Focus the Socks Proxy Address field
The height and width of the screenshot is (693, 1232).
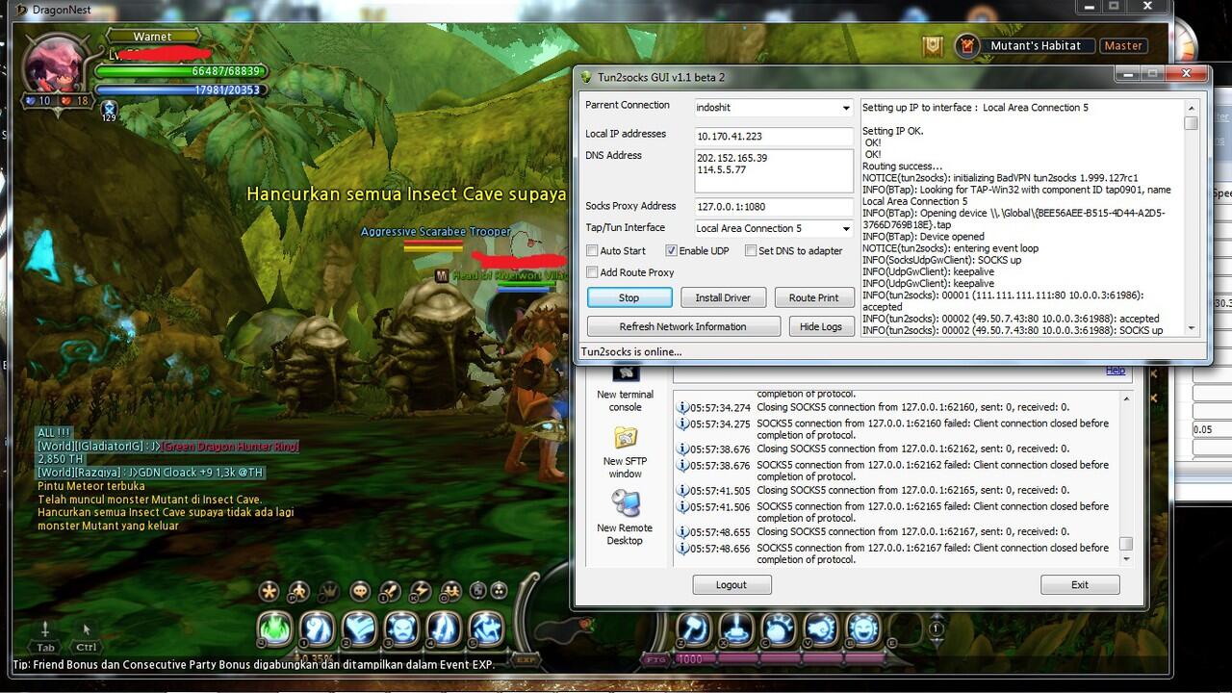pyautogui.click(x=774, y=206)
